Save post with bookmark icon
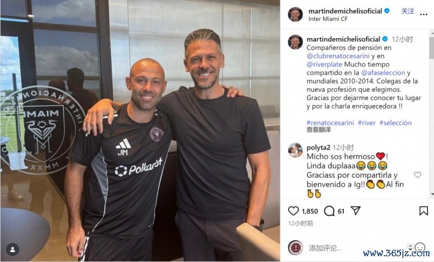 424,211
